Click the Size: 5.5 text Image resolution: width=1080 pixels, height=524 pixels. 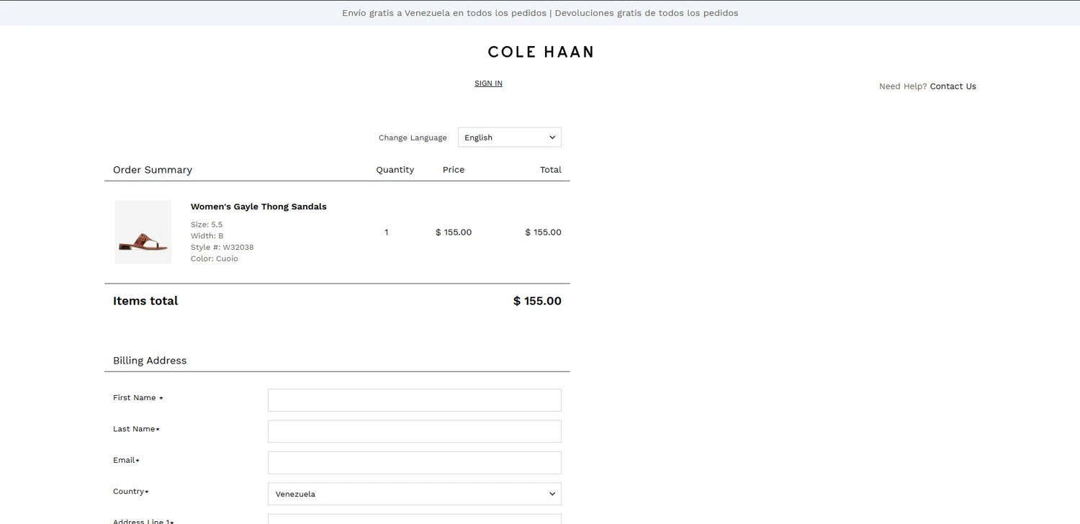207,225
